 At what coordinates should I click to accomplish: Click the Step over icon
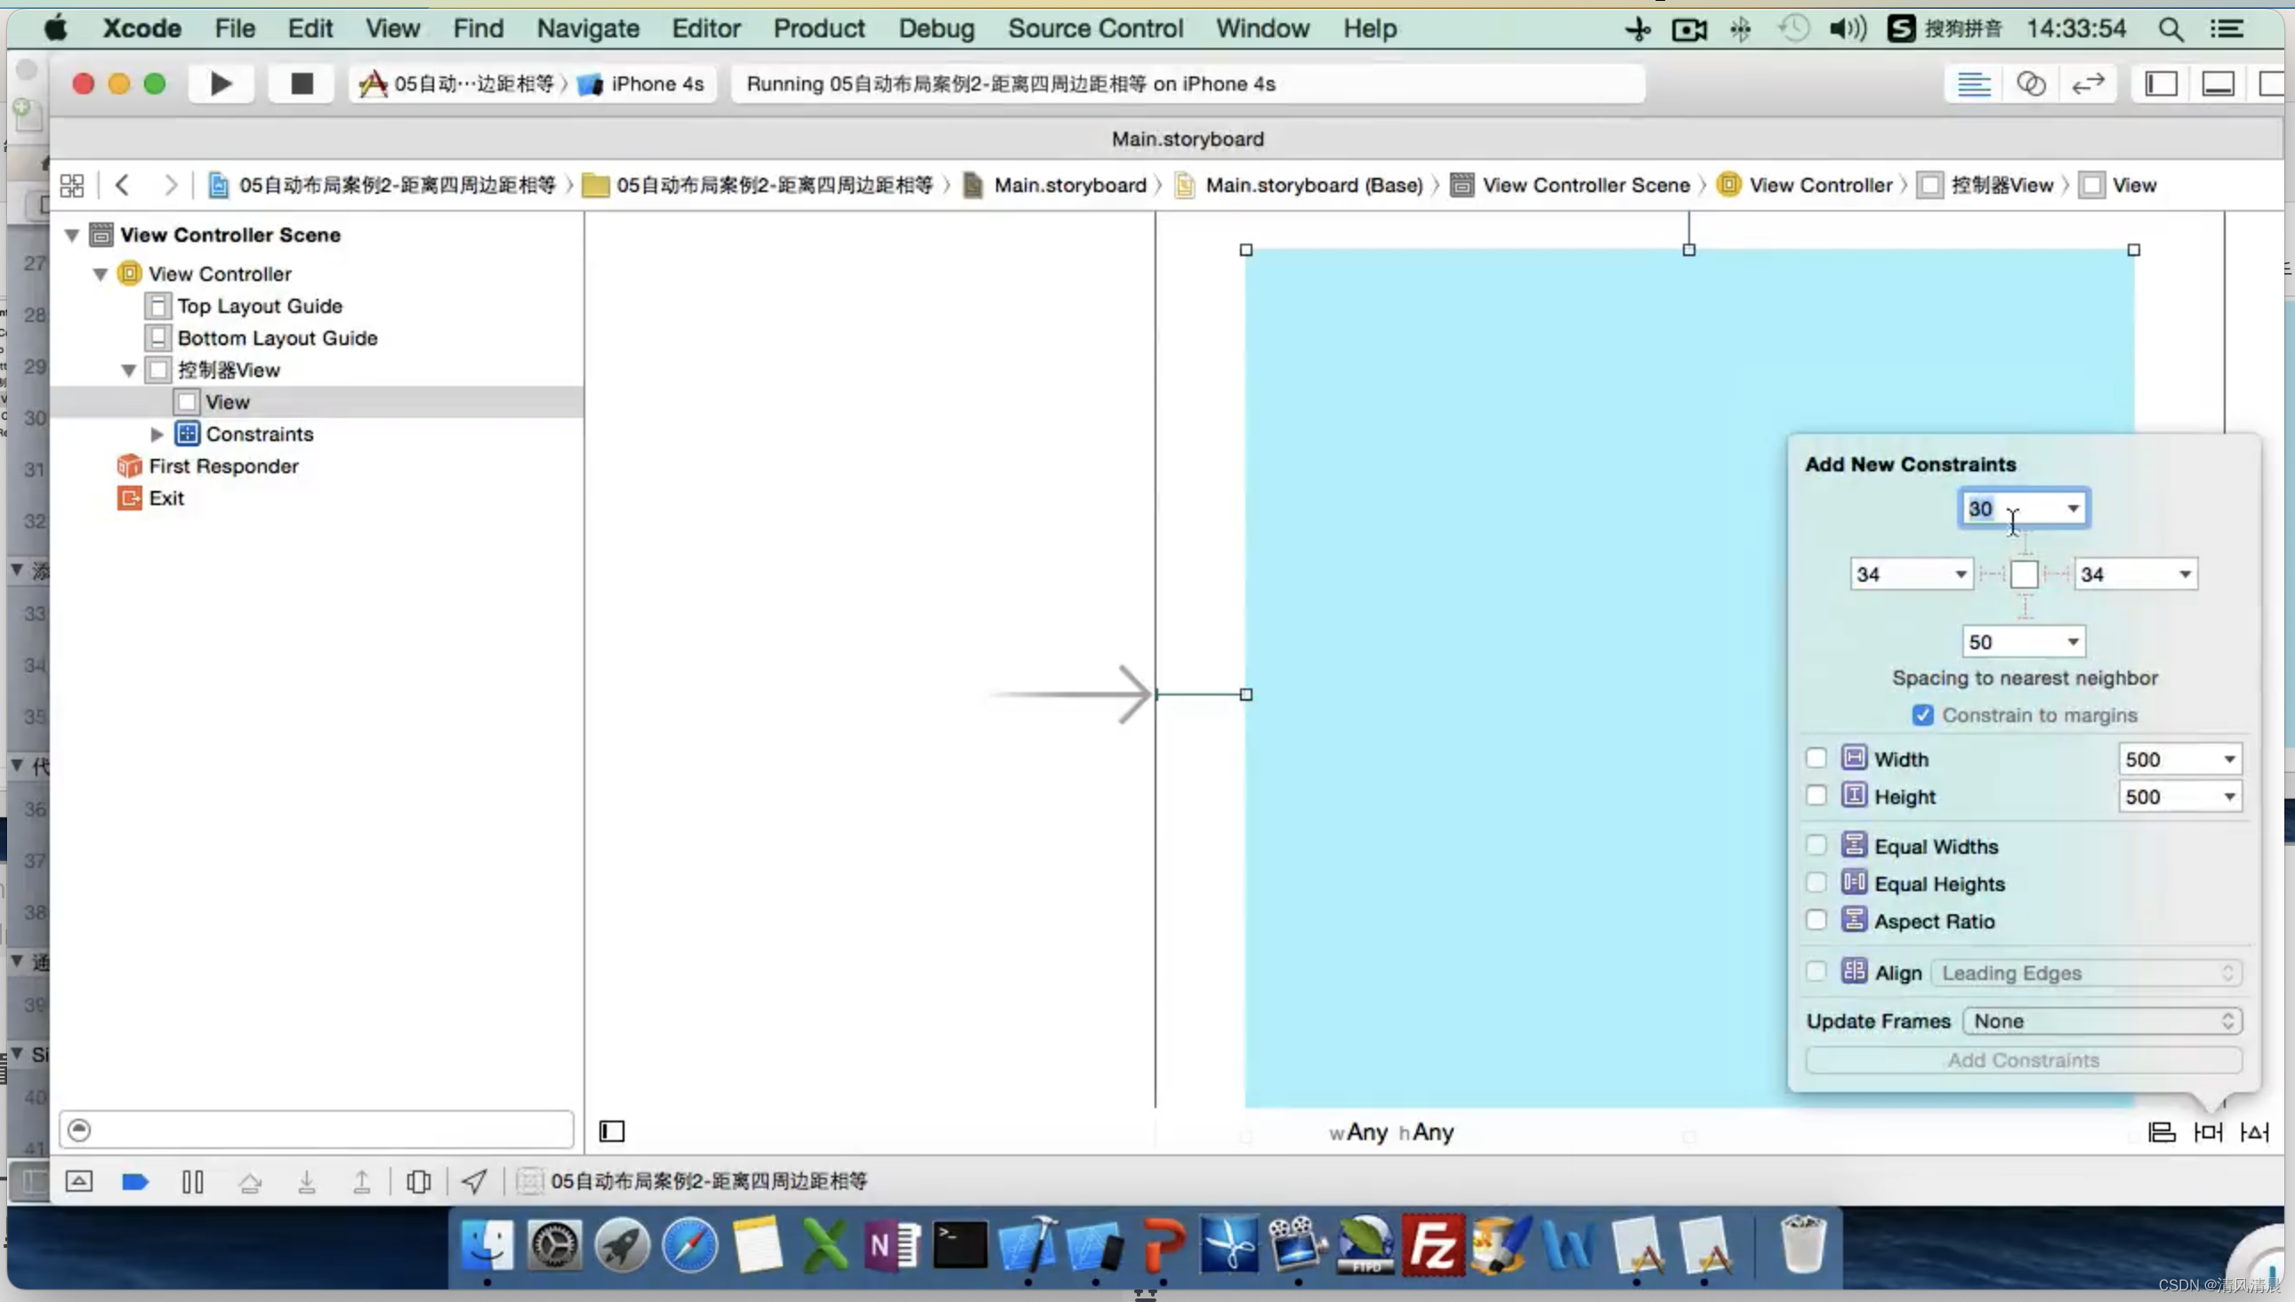250,1181
